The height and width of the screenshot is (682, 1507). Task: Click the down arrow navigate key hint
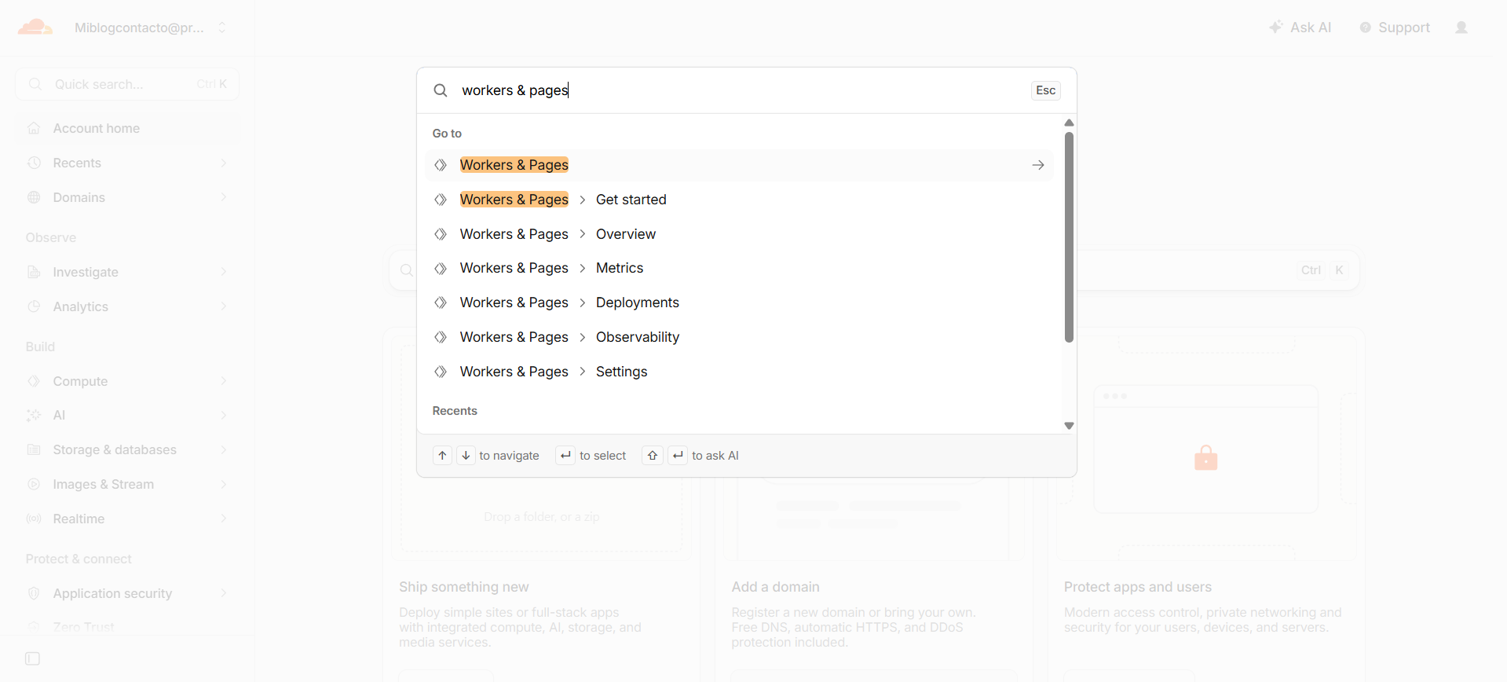(466, 456)
